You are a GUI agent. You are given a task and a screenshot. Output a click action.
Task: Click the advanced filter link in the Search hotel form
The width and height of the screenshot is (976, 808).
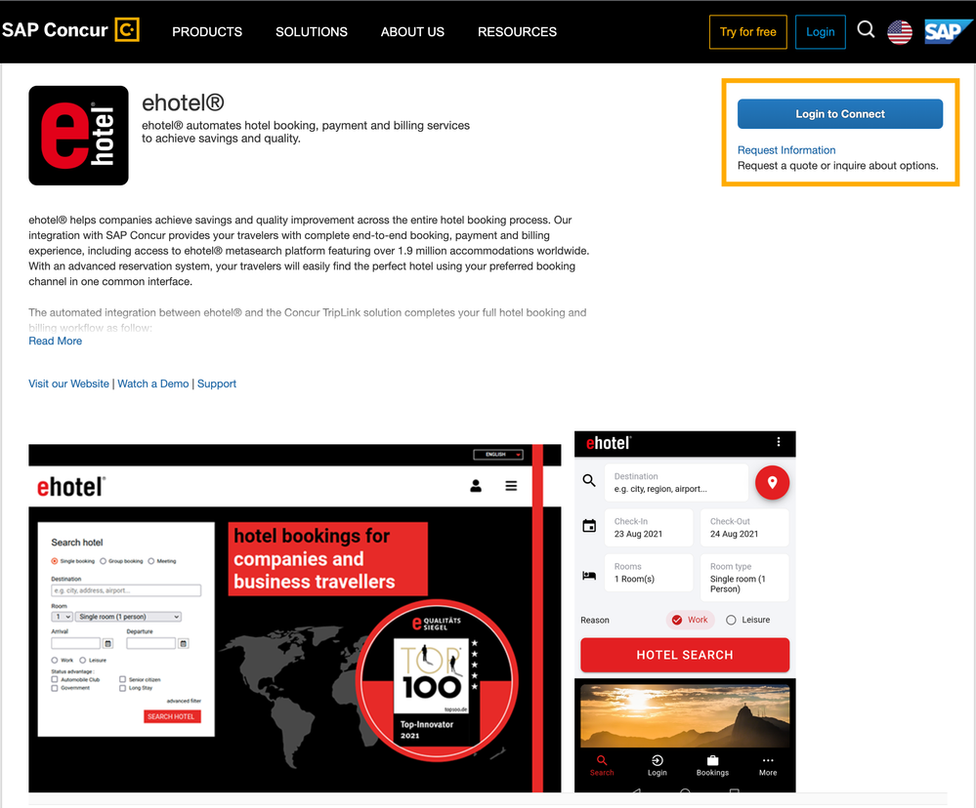point(184,701)
